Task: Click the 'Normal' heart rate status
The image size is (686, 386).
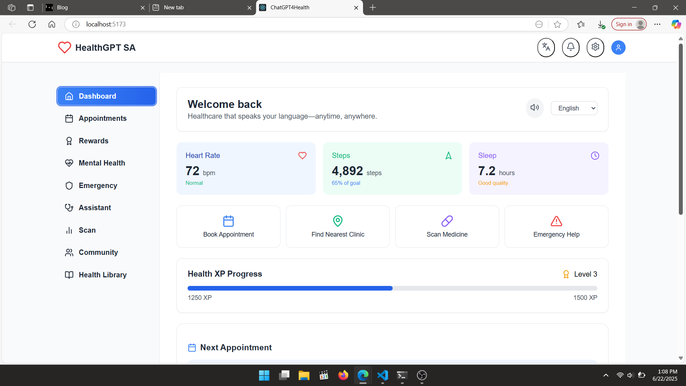Action: click(194, 183)
